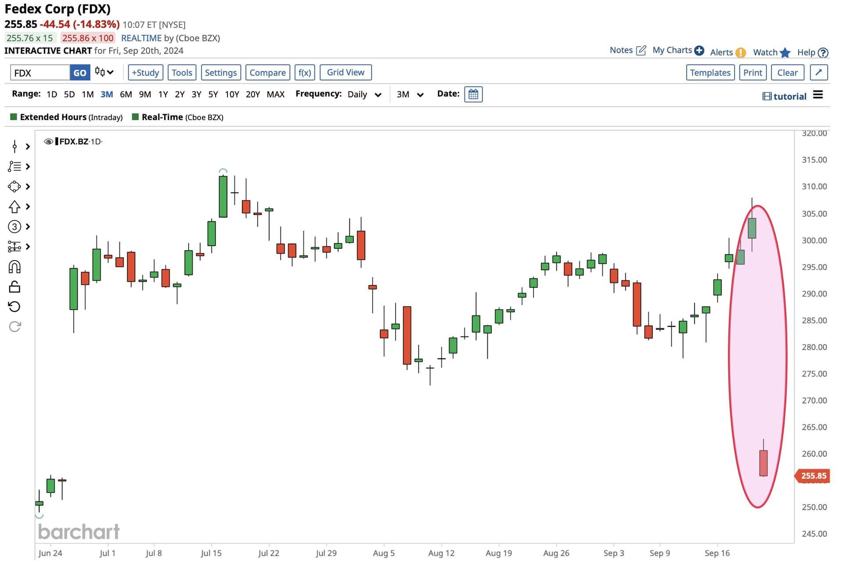The width and height of the screenshot is (843, 576).
Task: Open the 3M period dropdown
Action: 410,94
